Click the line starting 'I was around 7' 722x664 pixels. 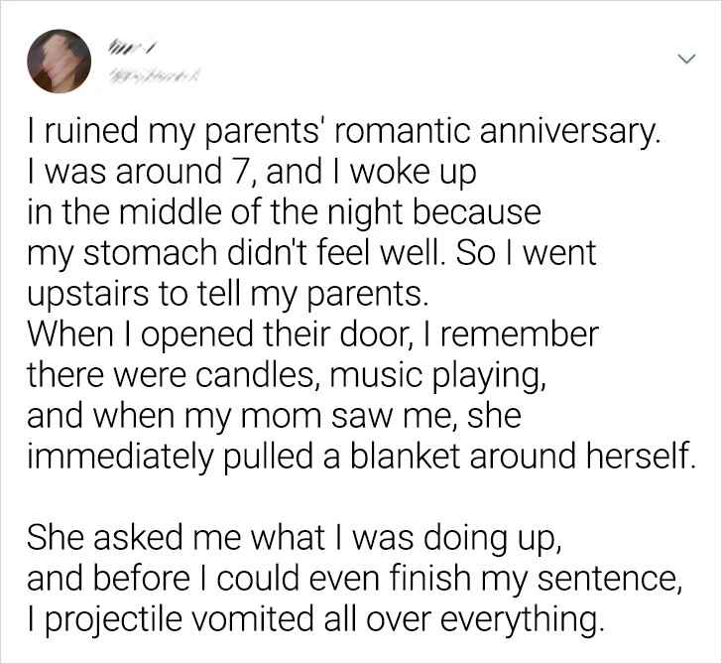(x=252, y=173)
